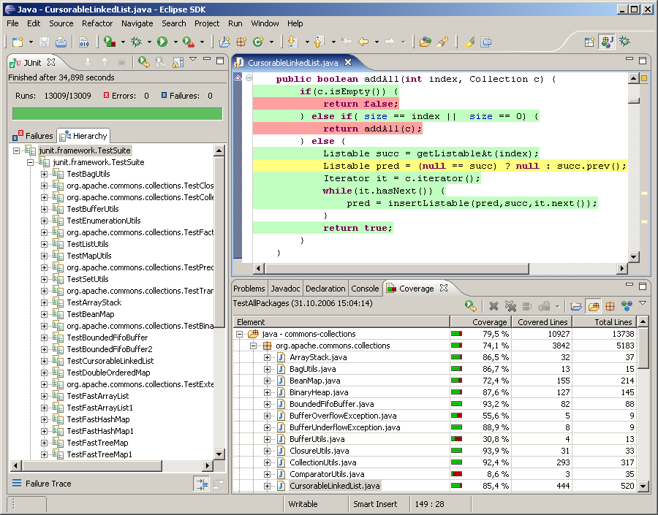Viewport: 658px width, 515px height.
Task: Toggle Scroll Lock in the JUnit view
Action: click(x=178, y=64)
